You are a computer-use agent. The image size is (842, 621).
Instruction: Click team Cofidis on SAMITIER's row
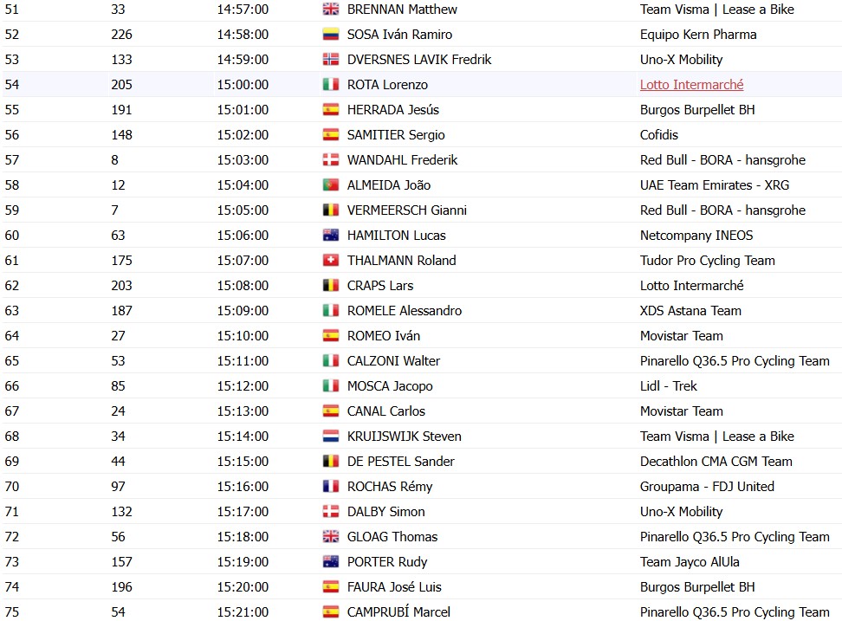(659, 135)
